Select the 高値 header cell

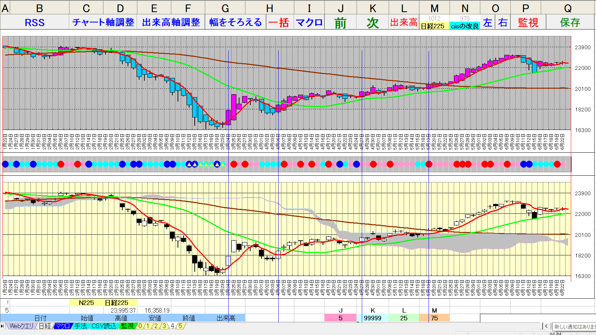pyautogui.click(x=121, y=318)
